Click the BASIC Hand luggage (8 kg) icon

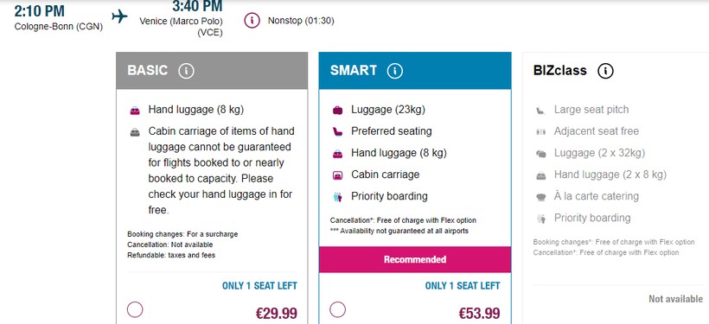(135, 111)
